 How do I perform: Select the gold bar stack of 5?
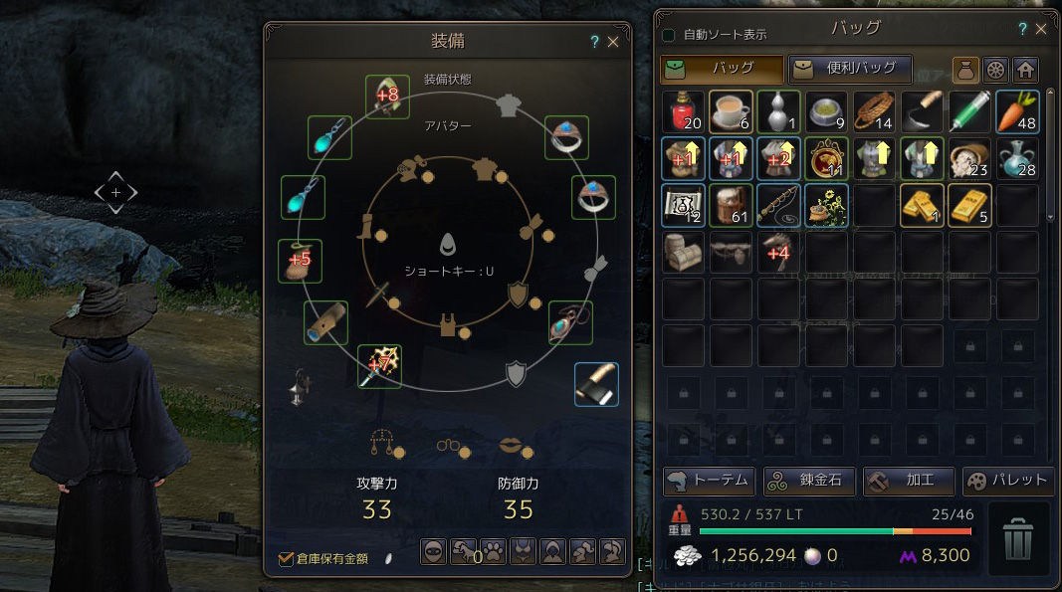coord(969,205)
